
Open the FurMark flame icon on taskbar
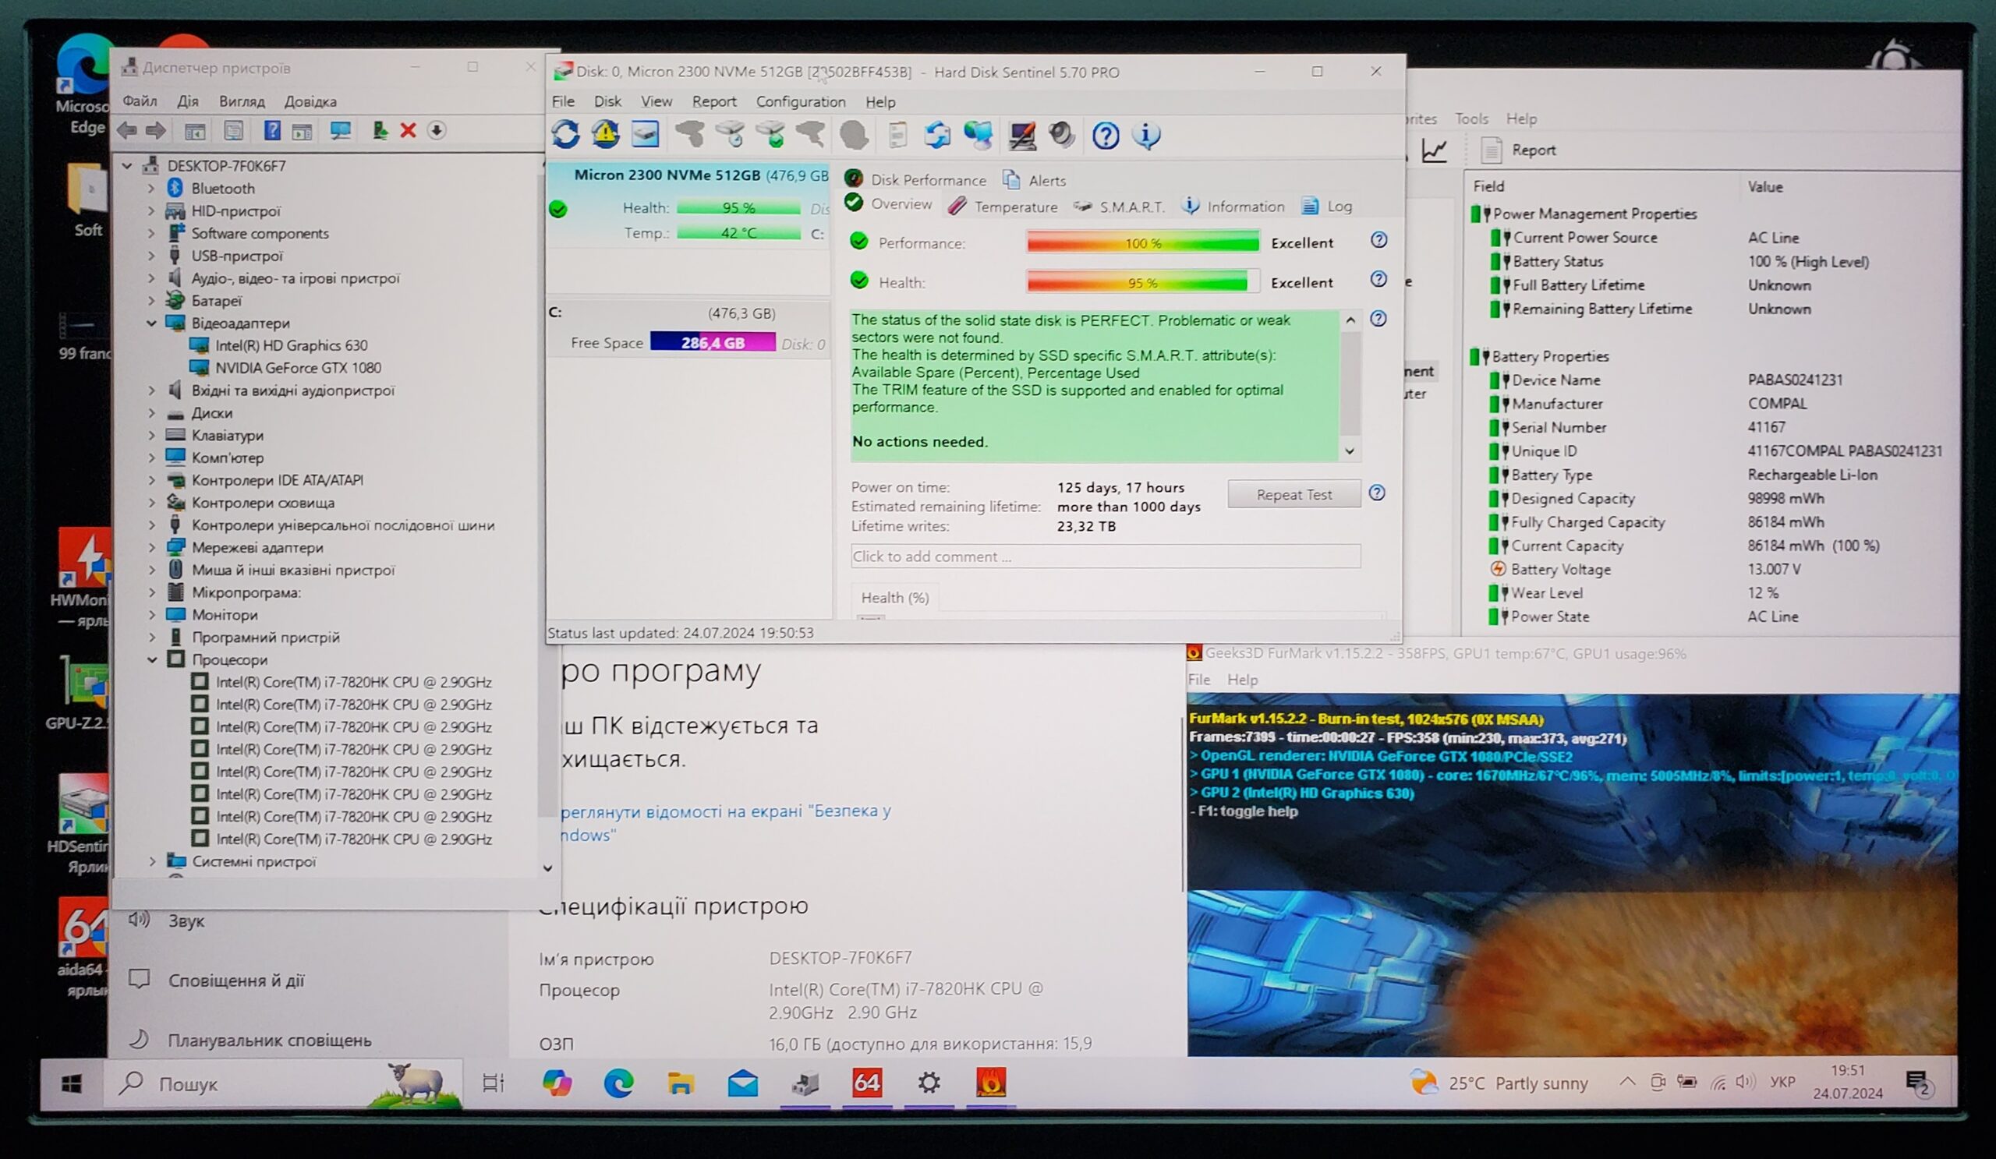coord(991,1082)
